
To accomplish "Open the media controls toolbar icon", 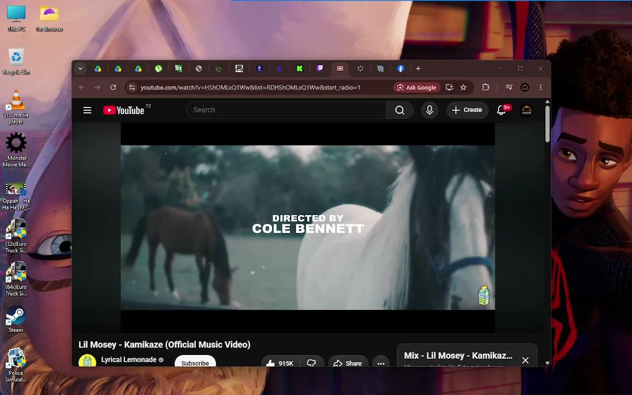I will (x=509, y=87).
